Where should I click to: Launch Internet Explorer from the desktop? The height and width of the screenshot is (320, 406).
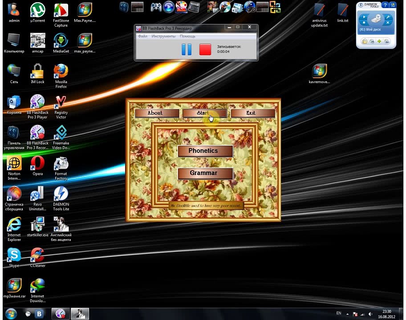click(14, 229)
